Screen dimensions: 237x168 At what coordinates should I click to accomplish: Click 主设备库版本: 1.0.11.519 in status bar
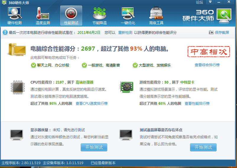63,163
